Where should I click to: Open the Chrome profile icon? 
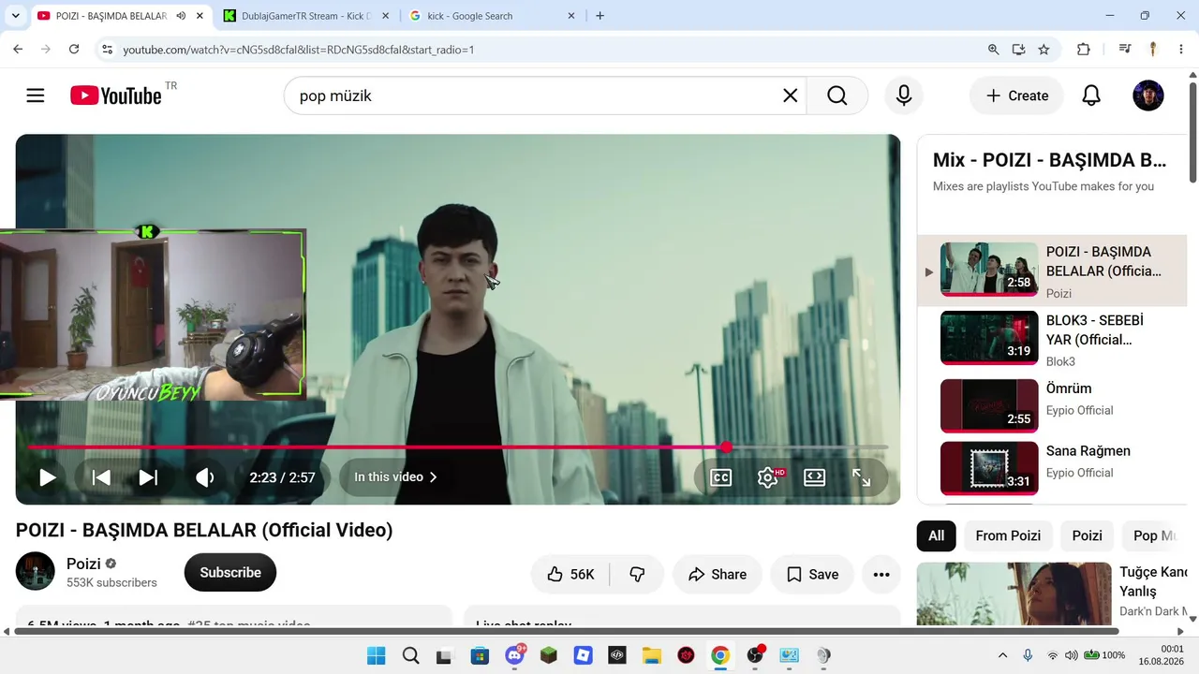[x=1153, y=50]
